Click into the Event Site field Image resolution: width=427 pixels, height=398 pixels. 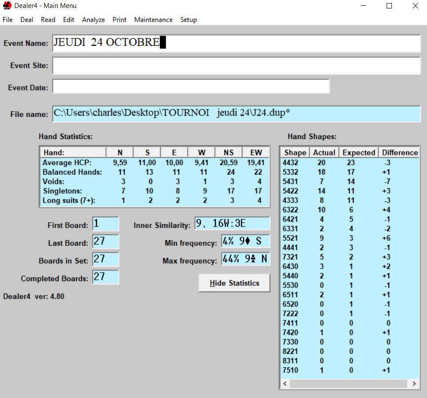[x=236, y=65]
